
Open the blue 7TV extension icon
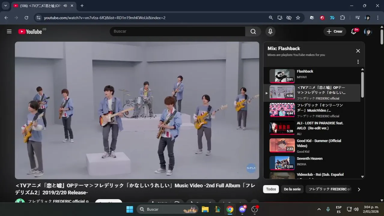[x=332, y=18]
